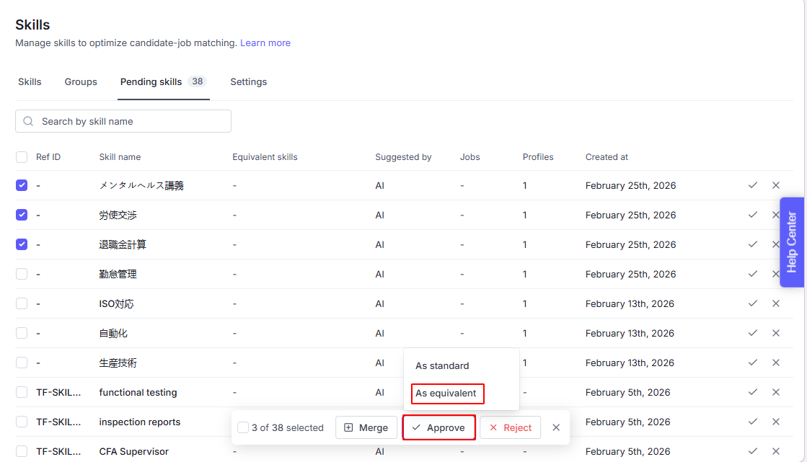The height and width of the screenshot is (462, 807).
Task: Focus the Search by skill name field
Action: pos(130,121)
